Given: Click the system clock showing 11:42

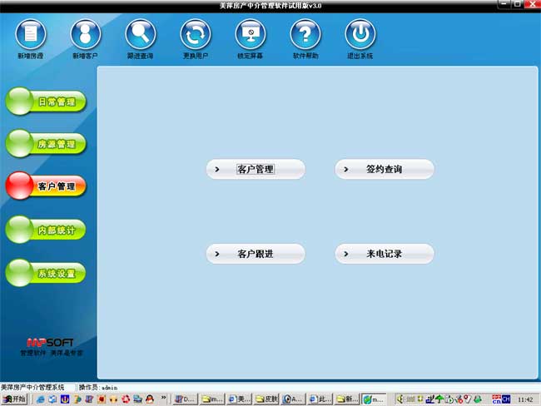Looking at the screenshot, I should [525, 399].
